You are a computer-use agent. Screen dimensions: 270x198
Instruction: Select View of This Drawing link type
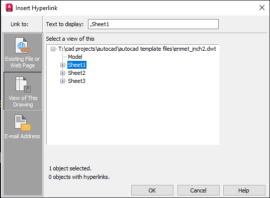[23, 91]
